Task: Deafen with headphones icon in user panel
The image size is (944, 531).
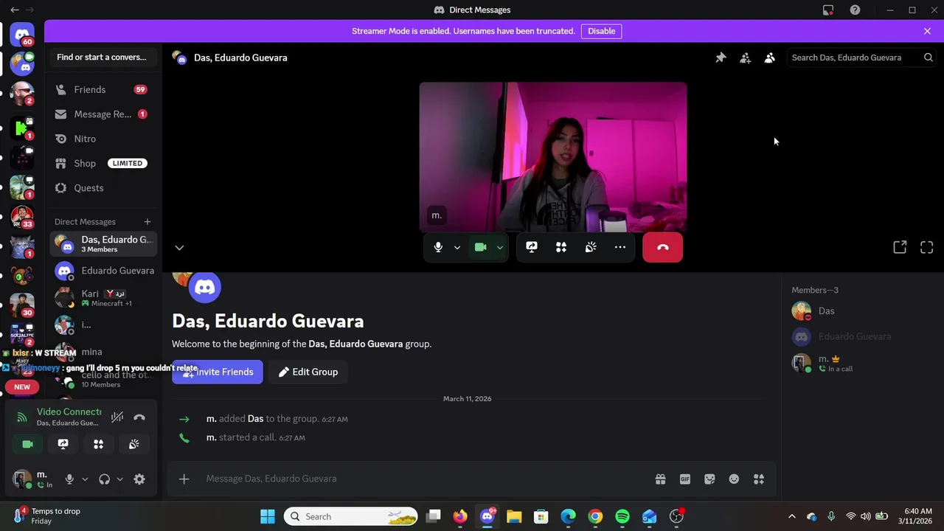Action: pos(104,479)
